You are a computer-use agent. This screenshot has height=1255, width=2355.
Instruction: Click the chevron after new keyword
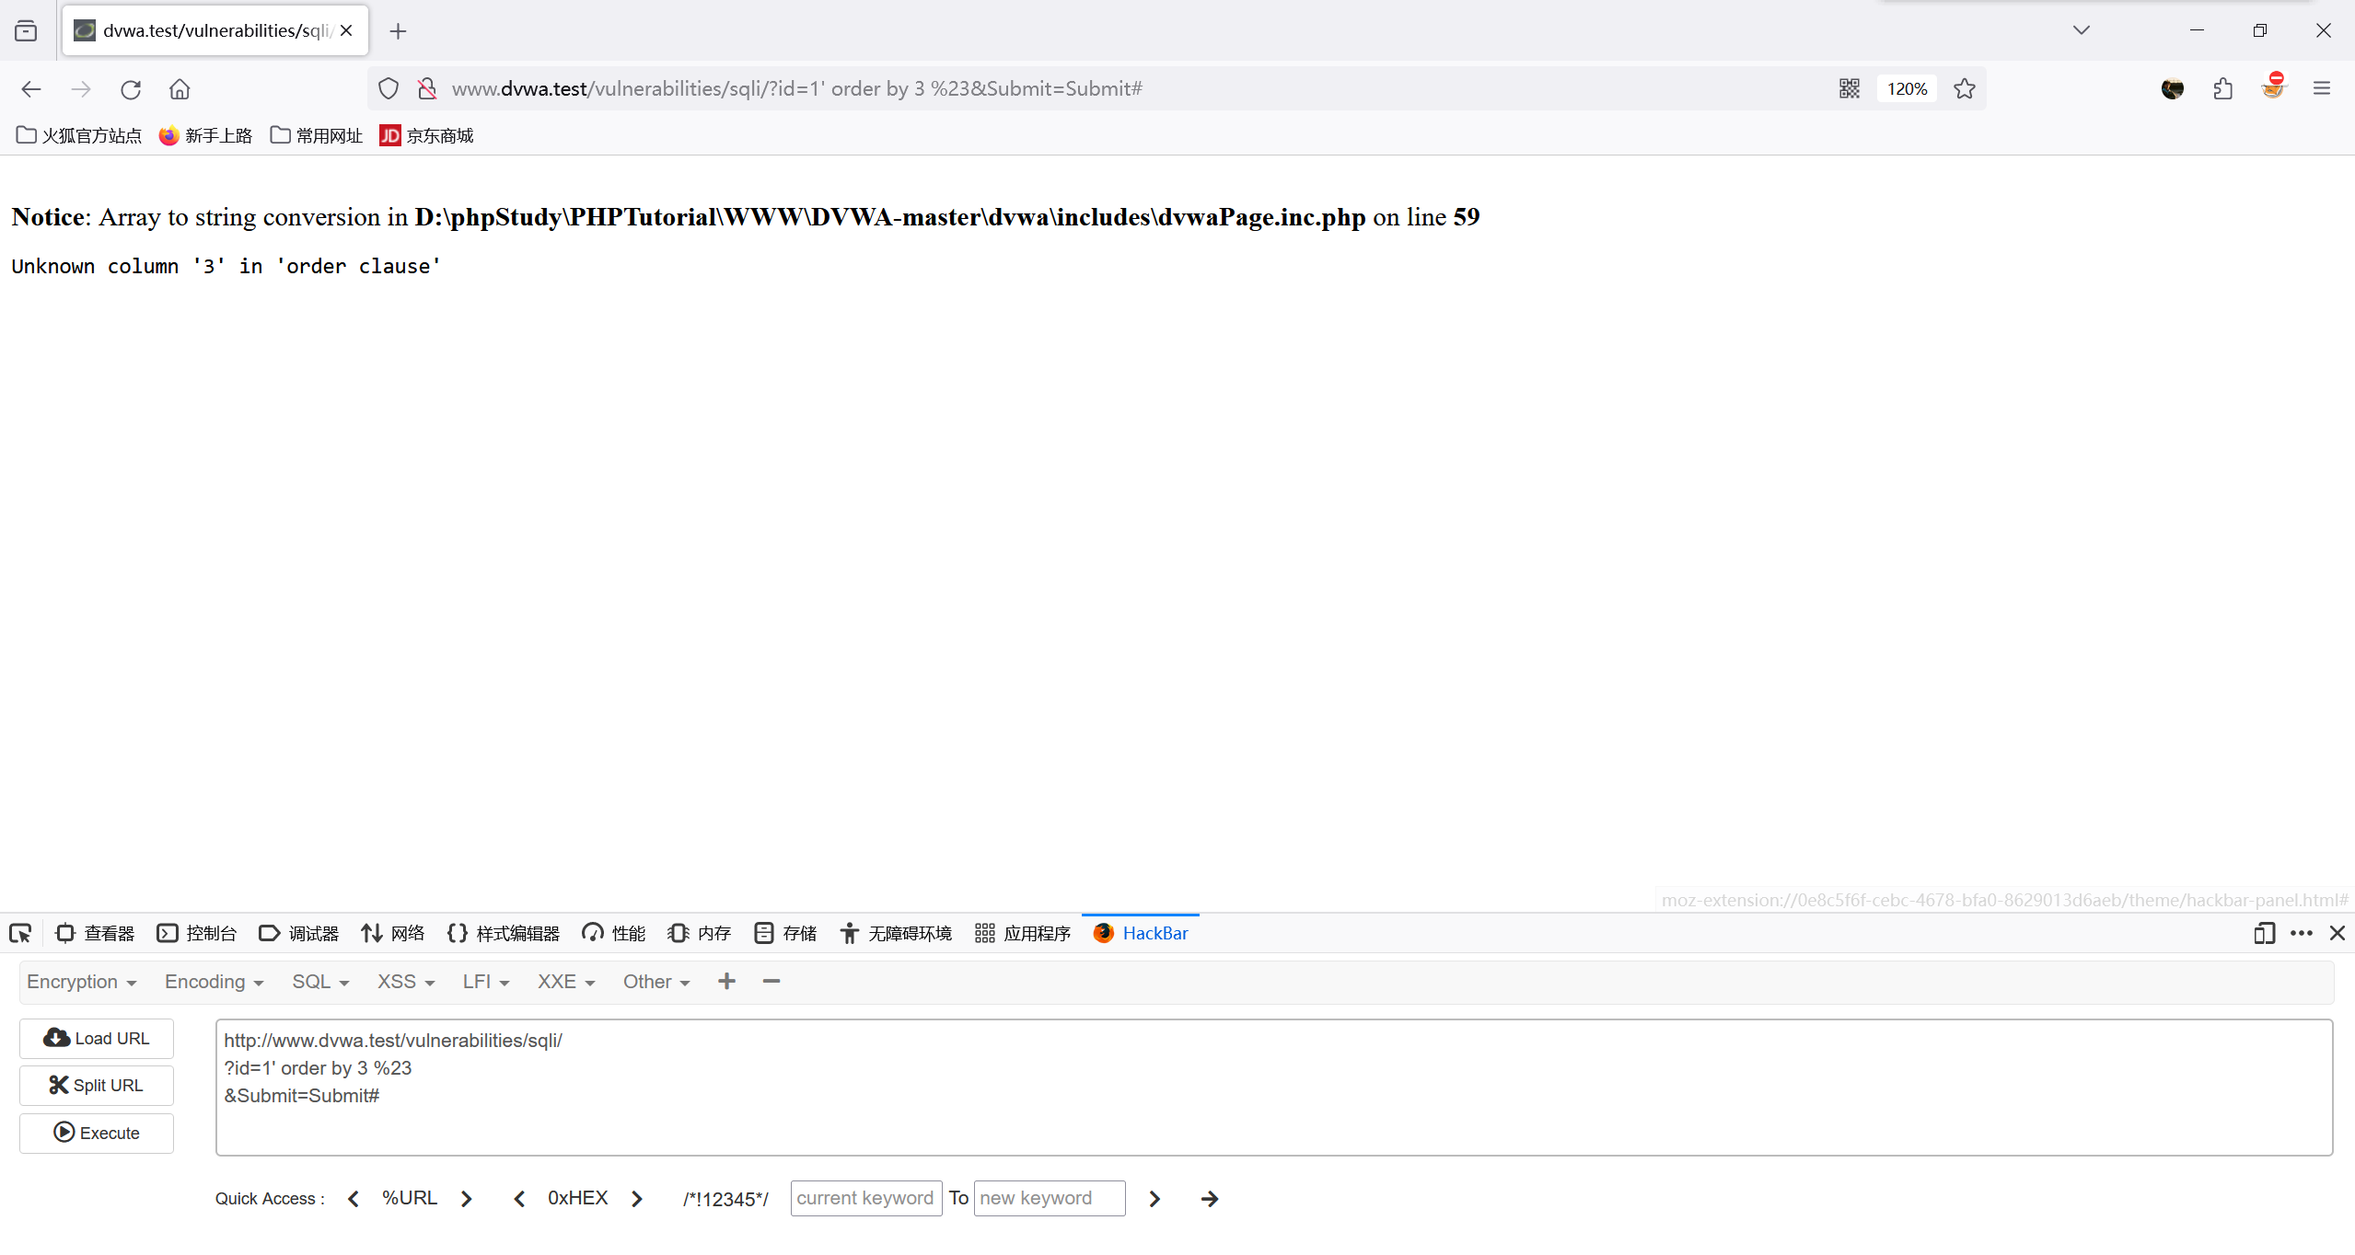click(x=1154, y=1199)
